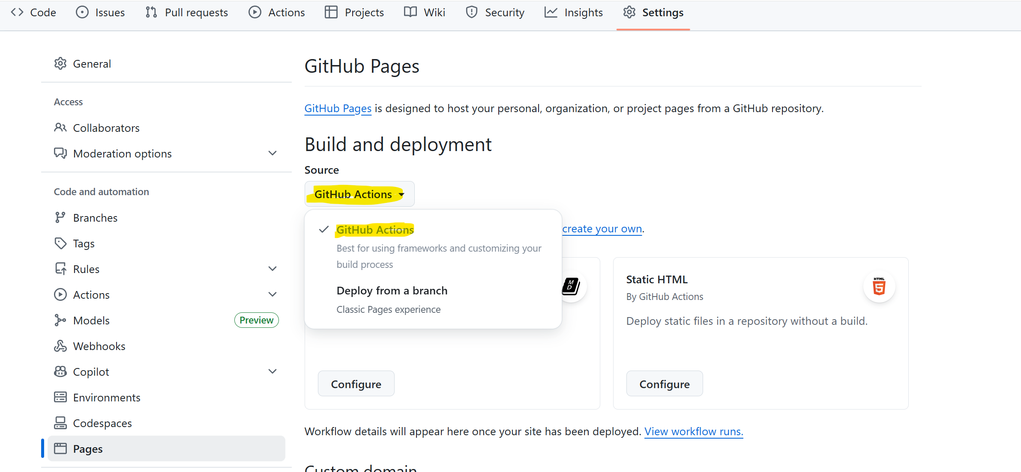Image resolution: width=1021 pixels, height=472 pixels.
Task: Click the sidebar Actions play icon
Action: [60, 294]
